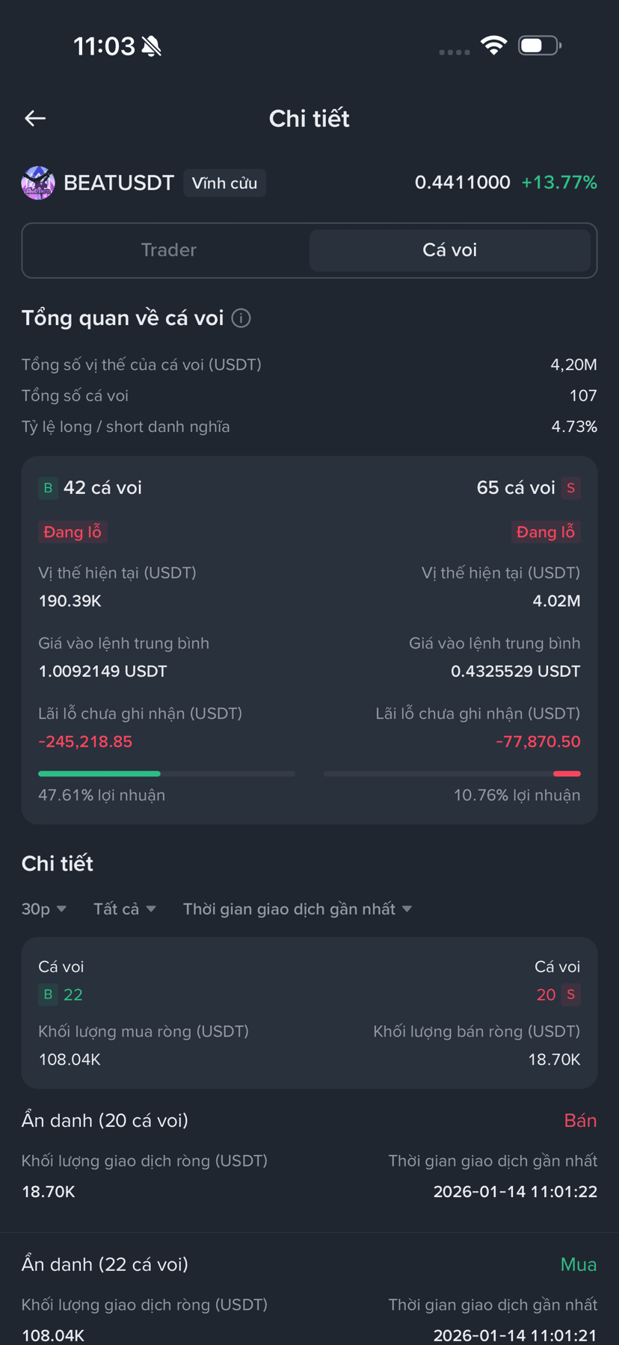Open Thời gian giao dịch gần nhất sort dropdown
The height and width of the screenshot is (1345, 619).
pos(298,909)
